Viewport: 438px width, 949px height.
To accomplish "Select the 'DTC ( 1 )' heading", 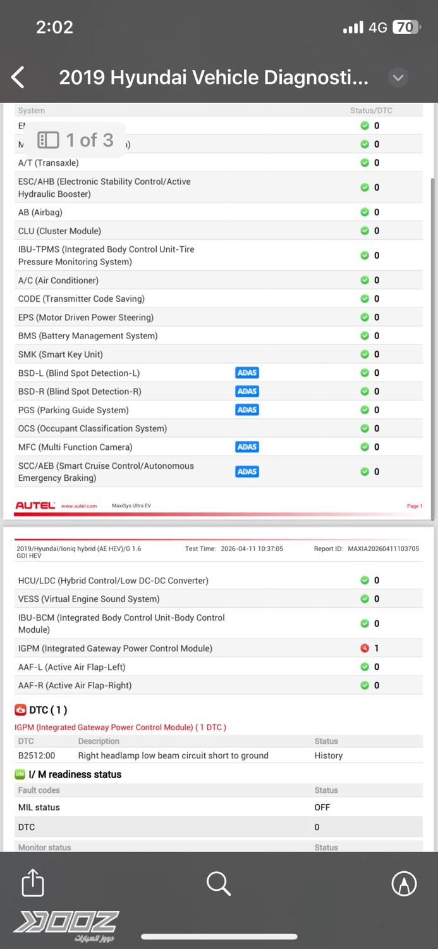I will 48,710.
